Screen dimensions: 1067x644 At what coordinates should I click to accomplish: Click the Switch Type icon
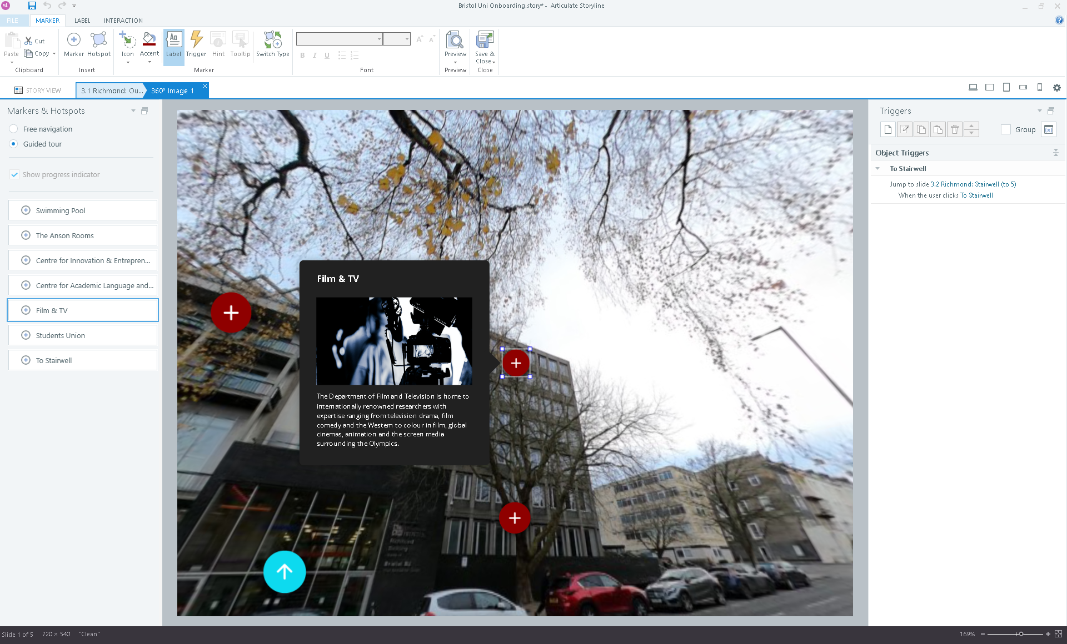[x=272, y=41]
